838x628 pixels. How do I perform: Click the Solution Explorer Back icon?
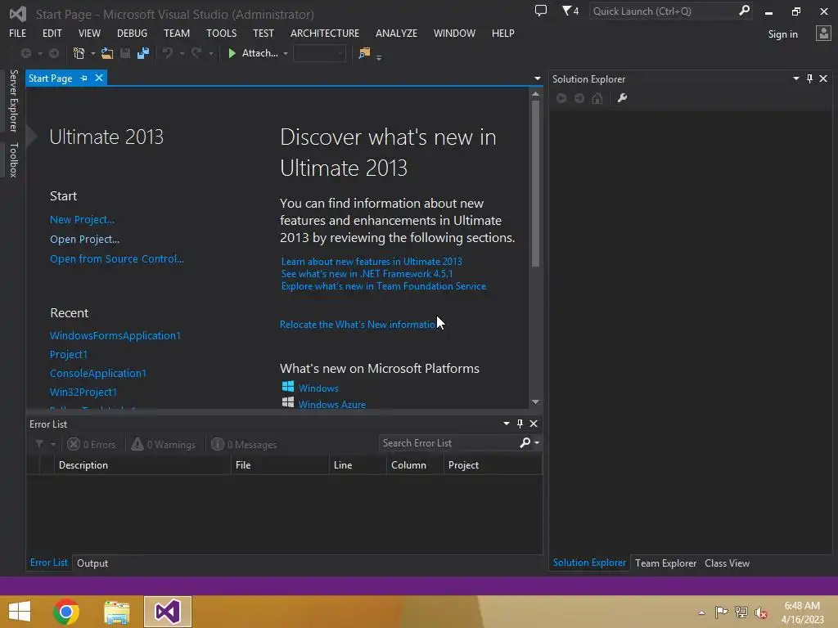pyautogui.click(x=561, y=98)
